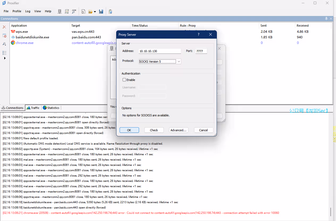This screenshot has height=221, width=336.
Task: Click the Open Profile folder icon
Action: click(90, 11)
